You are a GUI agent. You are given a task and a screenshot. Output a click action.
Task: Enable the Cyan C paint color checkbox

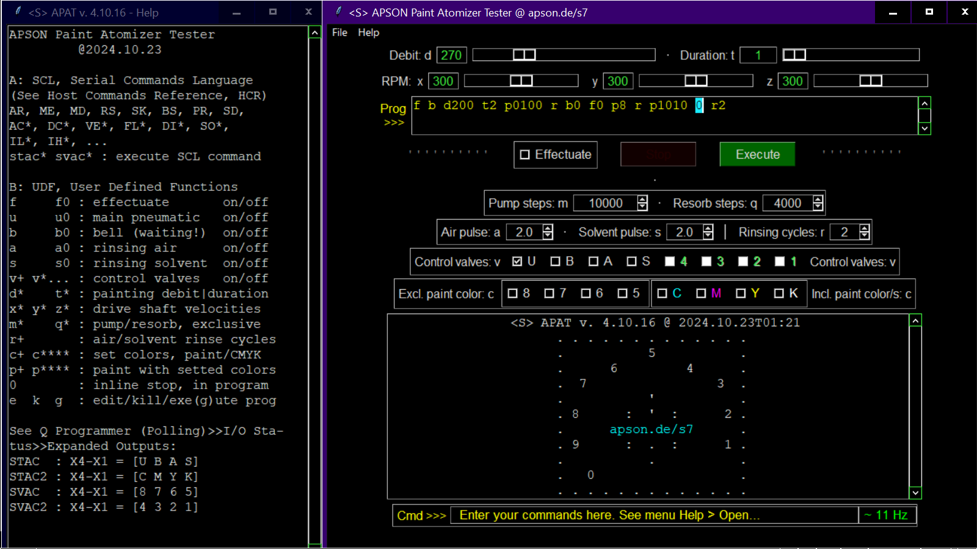click(662, 293)
